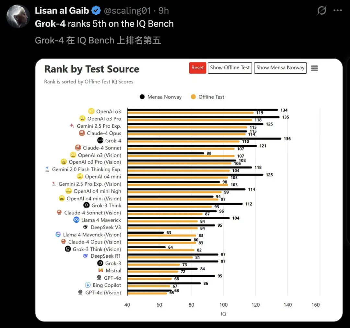
Task: Click the Bing Copilot icon
Action: [x=87, y=285]
